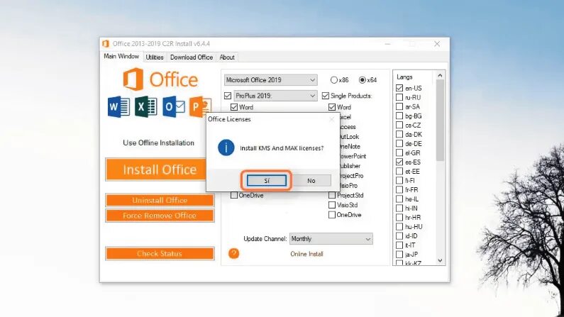Click the Word app icon under Office logo

[118, 107]
